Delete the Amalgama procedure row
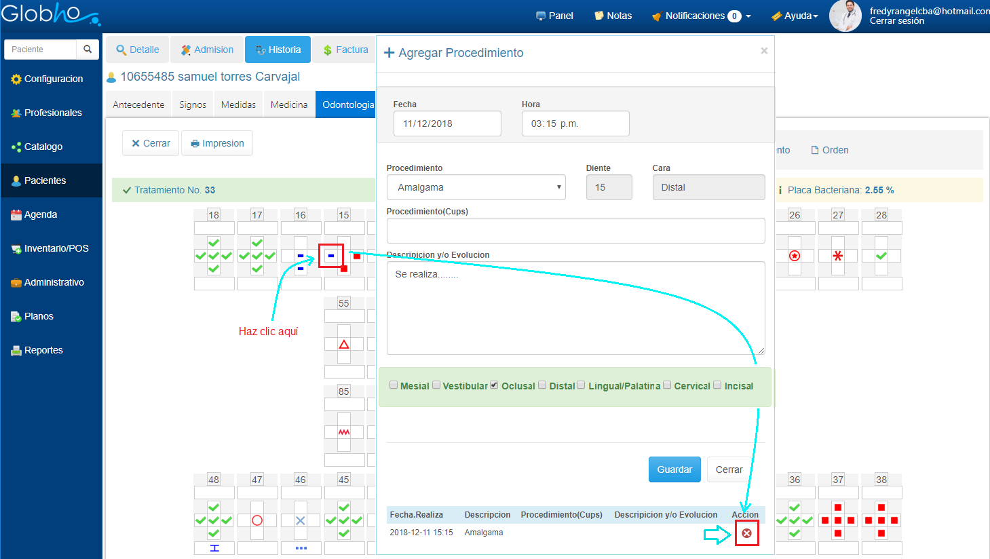This screenshot has width=990, height=559. 746,533
